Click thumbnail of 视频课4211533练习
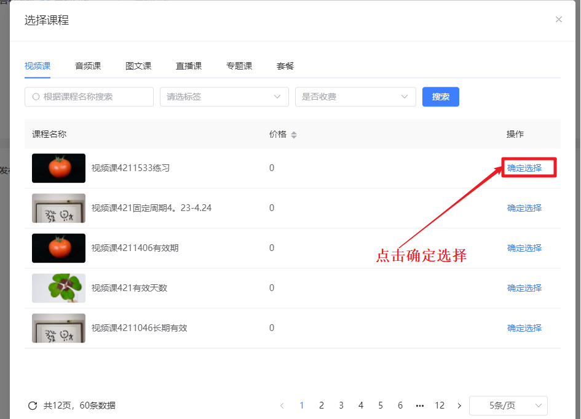This screenshot has width=581, height=419. 58,168
